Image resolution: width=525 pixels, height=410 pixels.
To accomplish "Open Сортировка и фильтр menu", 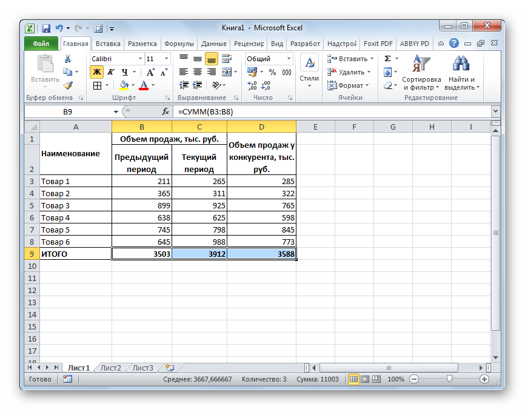I will (421, 73).
